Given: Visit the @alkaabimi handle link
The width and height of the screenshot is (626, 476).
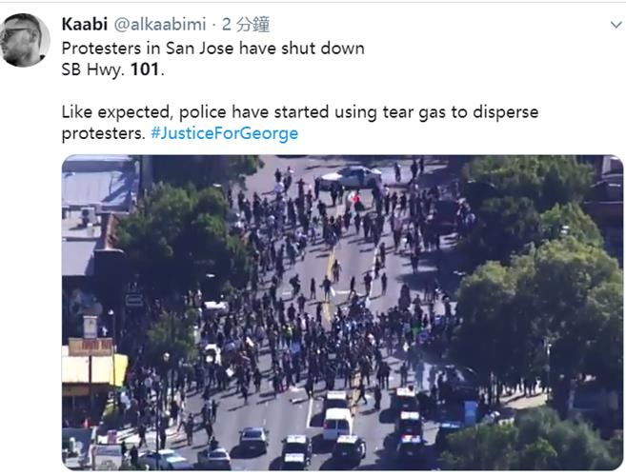Looking at the screenshot, I should click(160, 25).
